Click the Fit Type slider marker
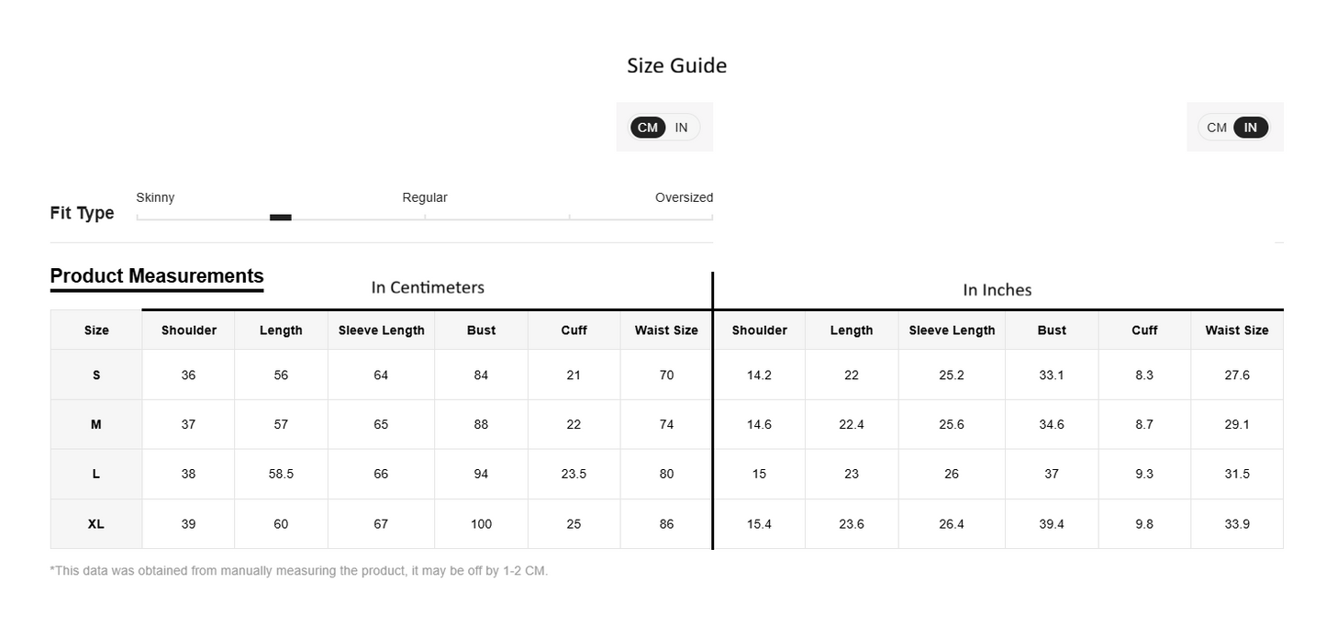1326x627 pixels. (281, 218)
